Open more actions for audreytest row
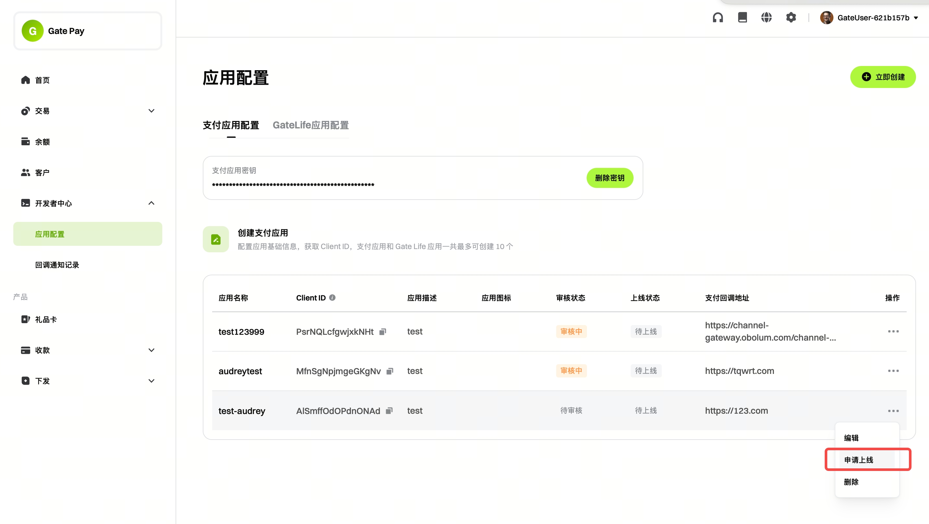The height and width of the screenshot is (524, 929). click(x=893, y=371)
